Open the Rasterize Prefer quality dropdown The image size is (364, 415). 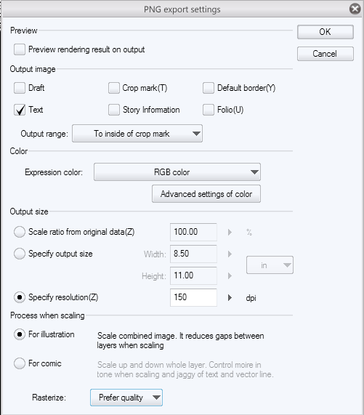coord(126,398)
